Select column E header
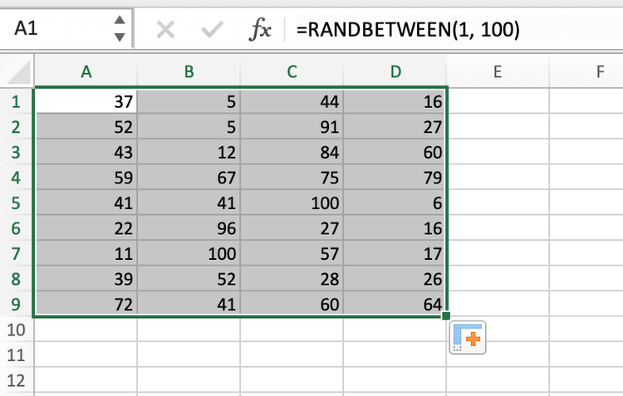 pyautogui.click(x=498, y=72)
